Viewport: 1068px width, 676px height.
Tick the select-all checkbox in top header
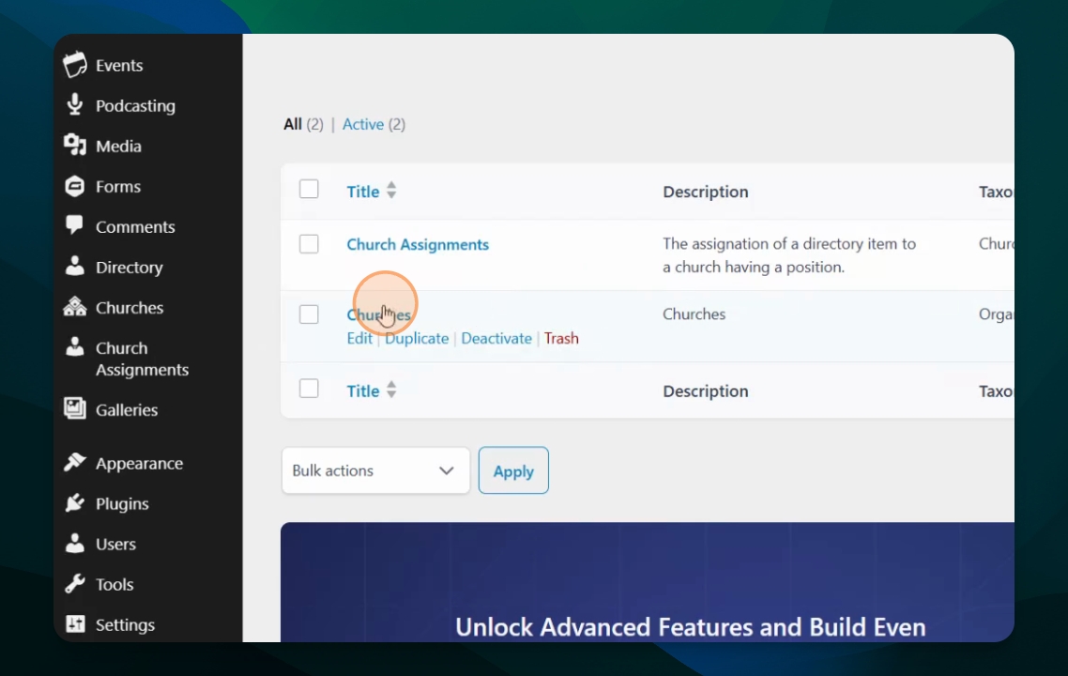point(309,189)
